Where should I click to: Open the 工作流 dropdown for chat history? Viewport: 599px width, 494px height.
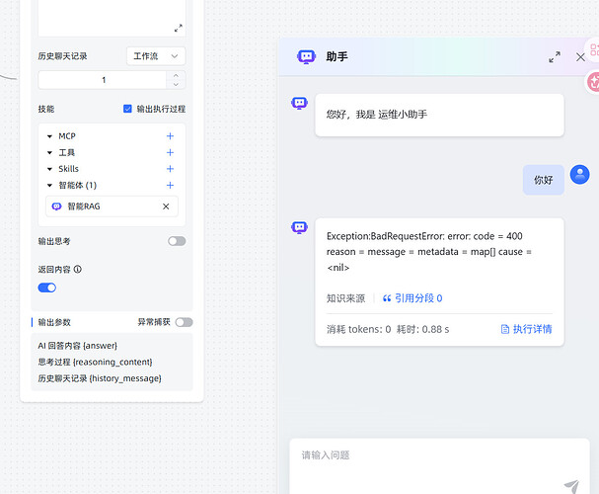[156, 56]
